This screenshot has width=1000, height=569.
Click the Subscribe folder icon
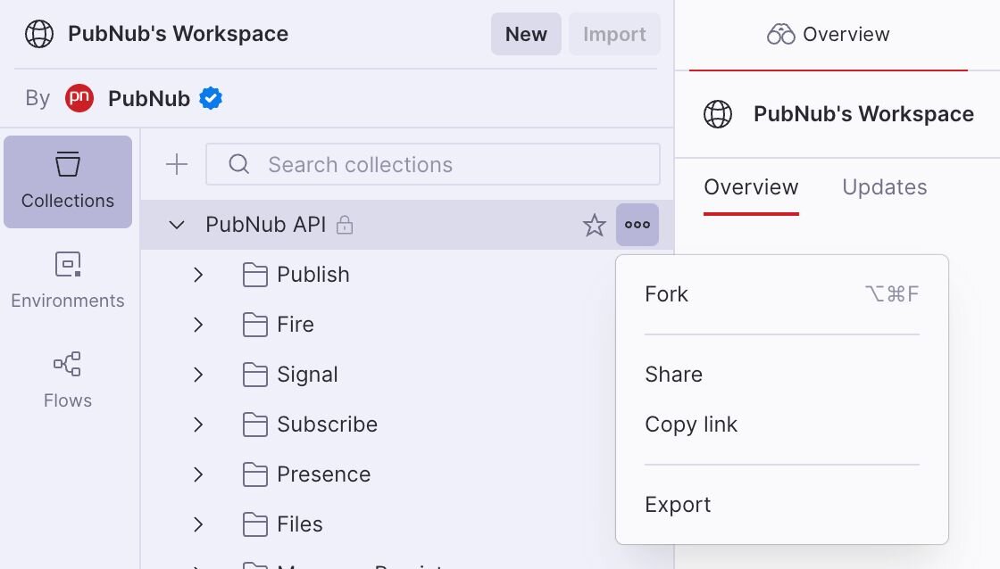(x=255, y=425)
